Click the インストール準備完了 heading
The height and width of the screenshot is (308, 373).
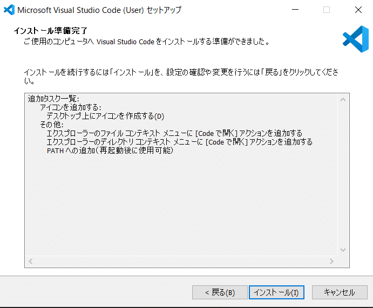pos(50,31)
